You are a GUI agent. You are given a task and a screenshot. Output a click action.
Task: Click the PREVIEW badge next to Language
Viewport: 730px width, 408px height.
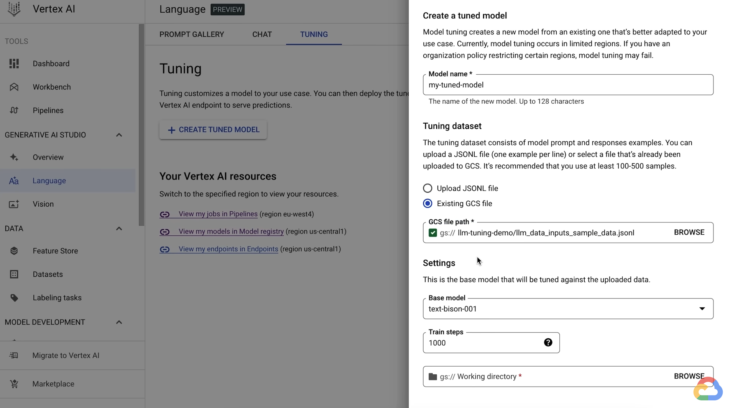[227, 10]
